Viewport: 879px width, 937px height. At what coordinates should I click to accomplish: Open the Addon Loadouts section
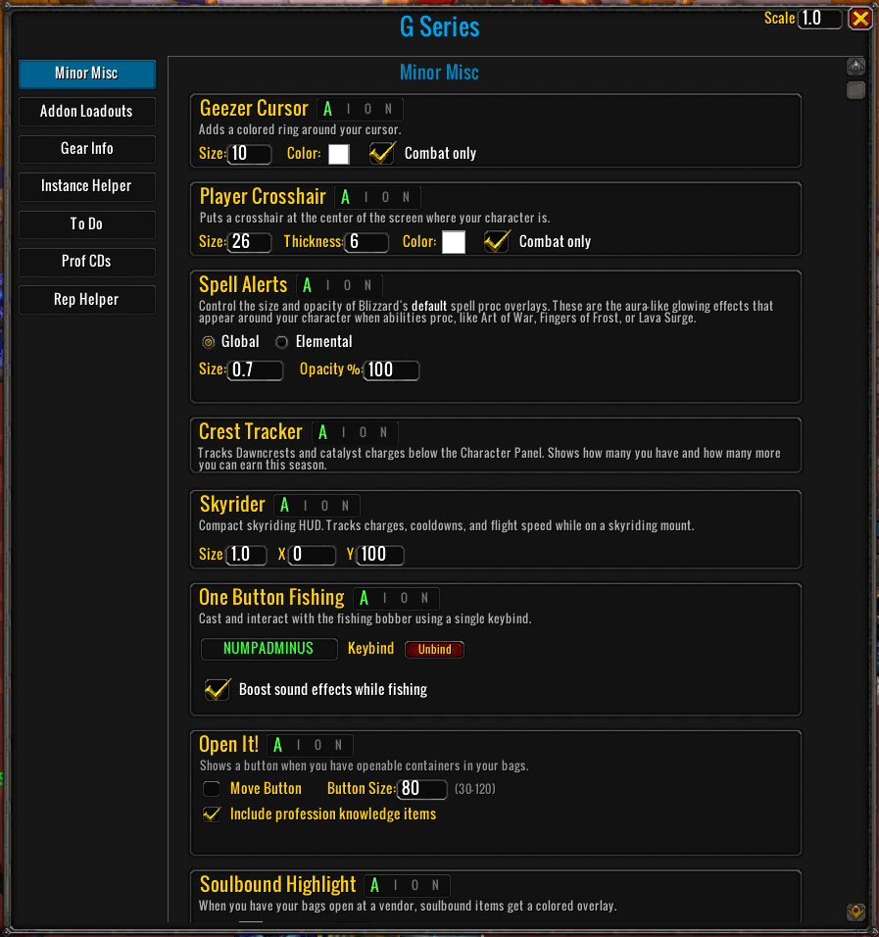point(86,112)
